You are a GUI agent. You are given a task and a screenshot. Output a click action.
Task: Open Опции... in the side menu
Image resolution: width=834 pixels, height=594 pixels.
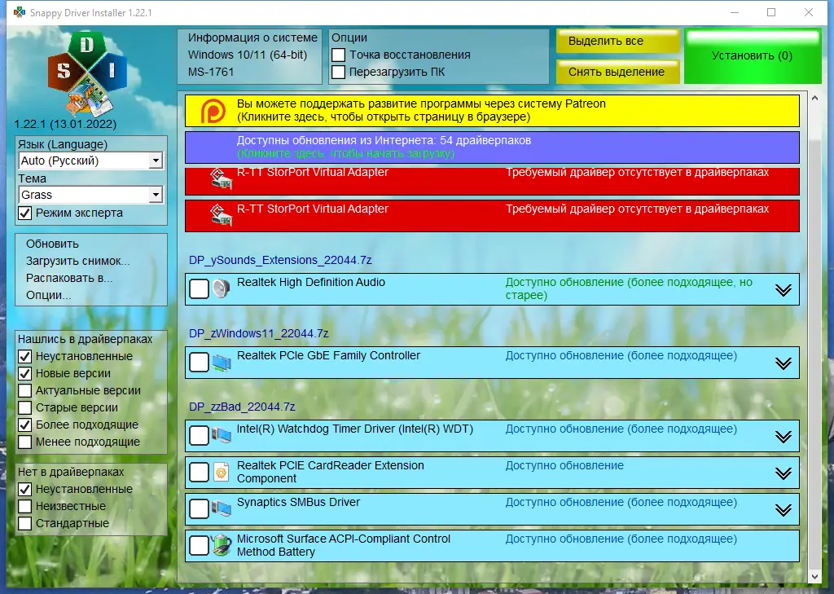tap(48, 295)
